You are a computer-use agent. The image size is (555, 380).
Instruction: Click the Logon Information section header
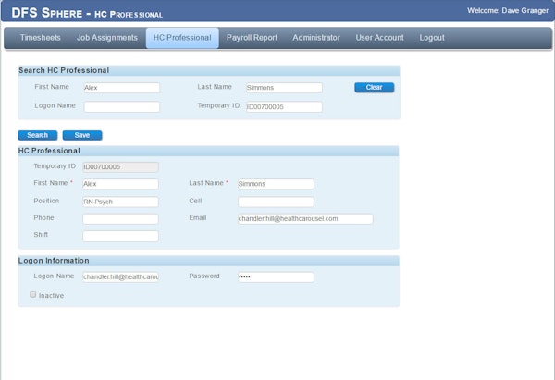(x=208, y=261)
